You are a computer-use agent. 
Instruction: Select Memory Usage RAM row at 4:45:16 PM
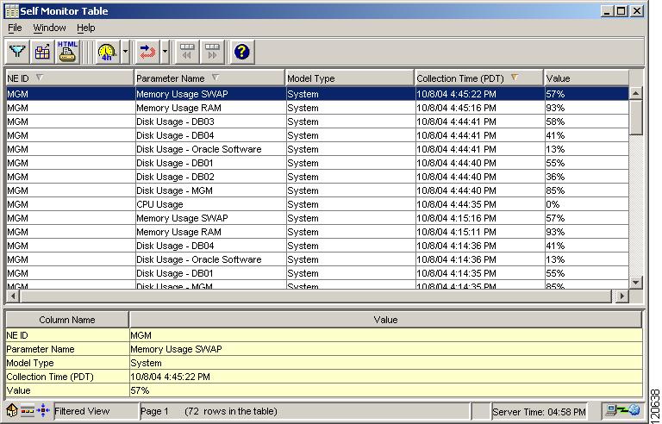[317, 108]
